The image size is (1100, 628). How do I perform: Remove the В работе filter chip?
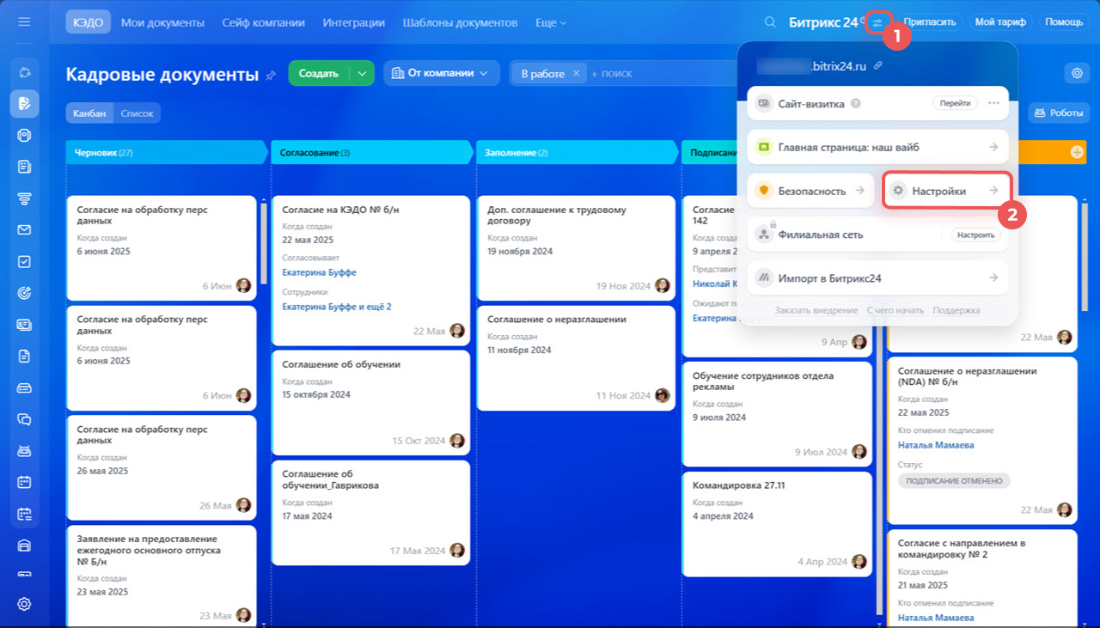[x=577, y=74]
